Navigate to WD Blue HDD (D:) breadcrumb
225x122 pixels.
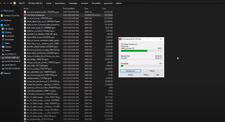(x=35, y=3)
